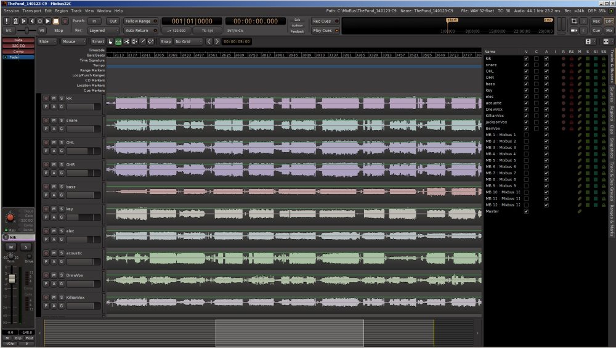
Task: Click the global record arm button
Action: click(x=65, y=21)
